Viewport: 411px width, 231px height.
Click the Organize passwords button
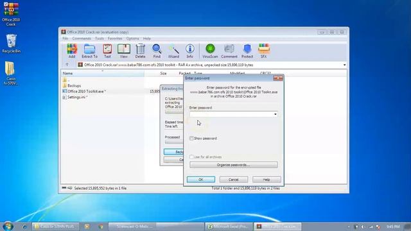click(x=234, y=165)
